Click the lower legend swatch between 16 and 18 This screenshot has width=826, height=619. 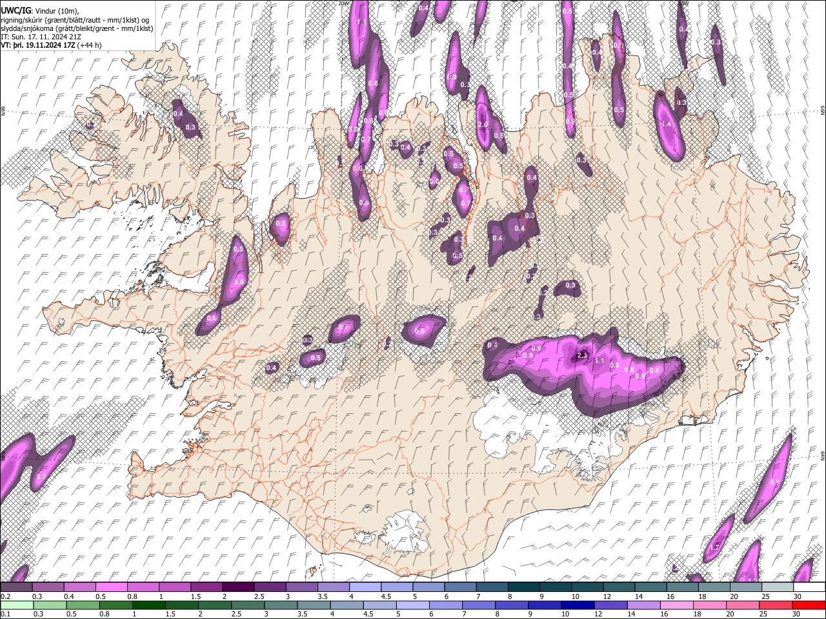tap(678, 605)
